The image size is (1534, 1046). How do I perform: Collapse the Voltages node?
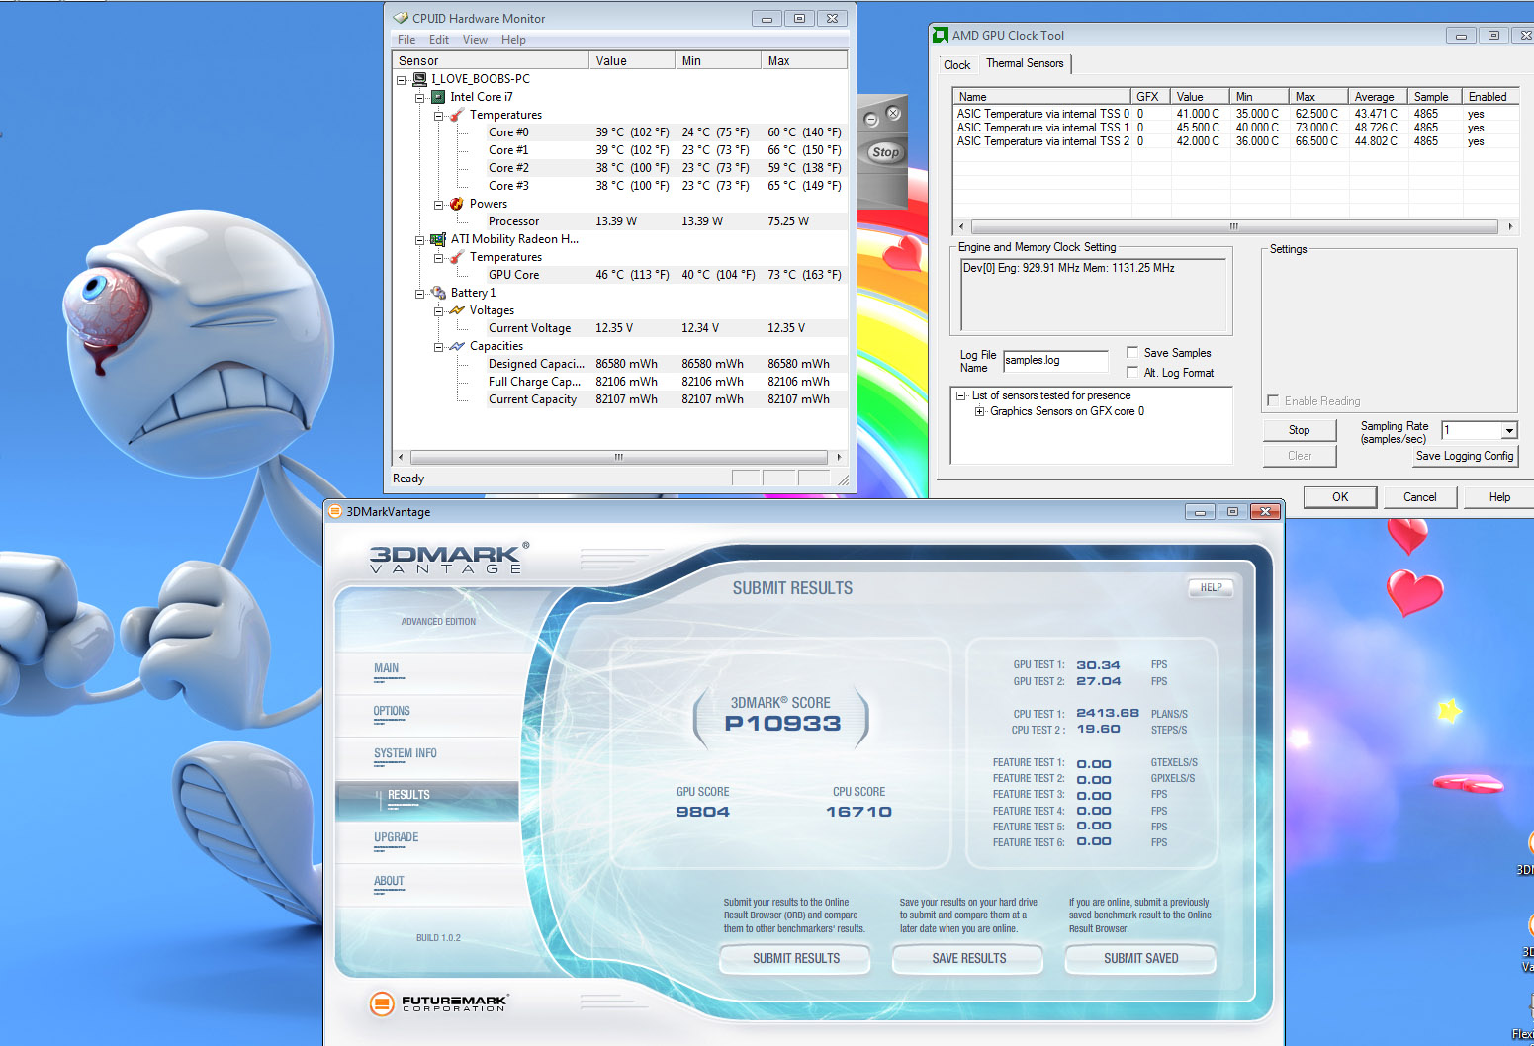point(438,310)
